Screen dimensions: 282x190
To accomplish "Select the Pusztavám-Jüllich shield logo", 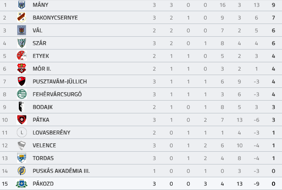I will (x=22, y=81).
